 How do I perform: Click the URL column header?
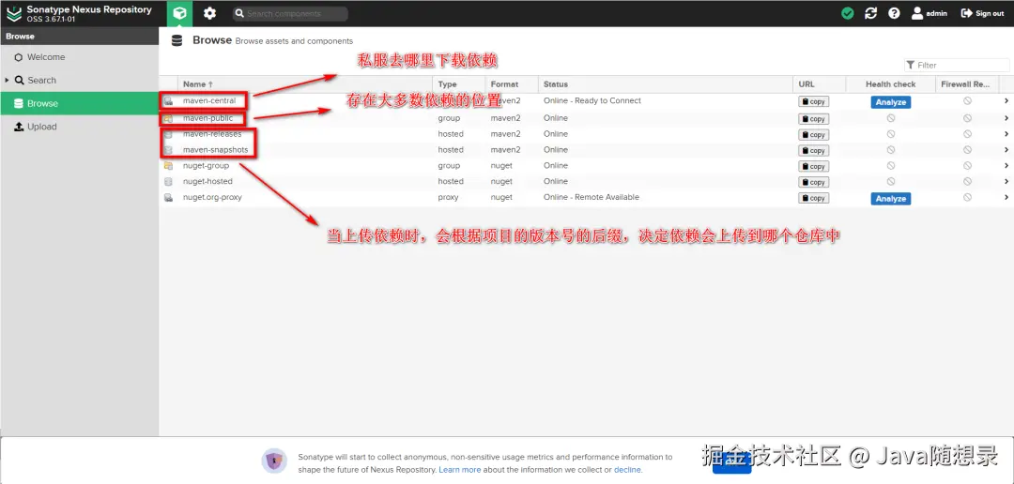pyautogui.click(x=820, y=84)
